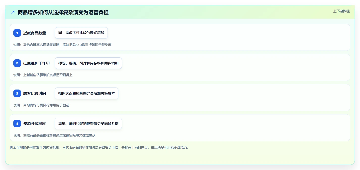Click the 流量、陈列和促销位置被更多商品分摊 chip
360x170 pixels.
pos(88,123)
